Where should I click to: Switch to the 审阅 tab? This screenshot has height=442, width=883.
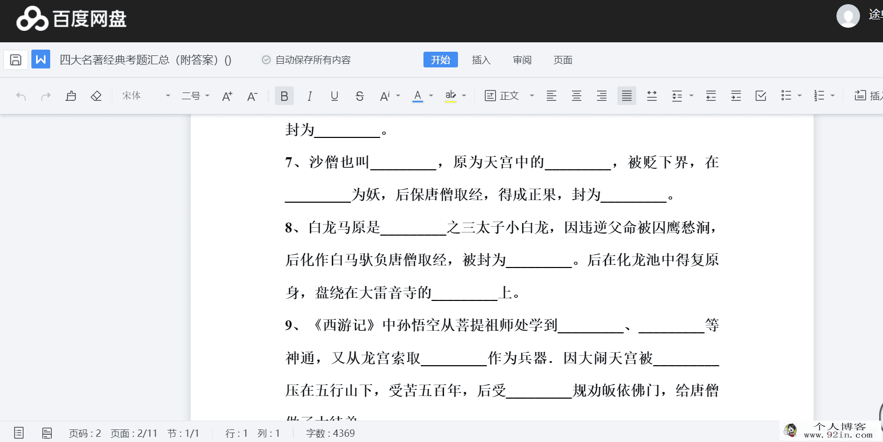(522, 60)
